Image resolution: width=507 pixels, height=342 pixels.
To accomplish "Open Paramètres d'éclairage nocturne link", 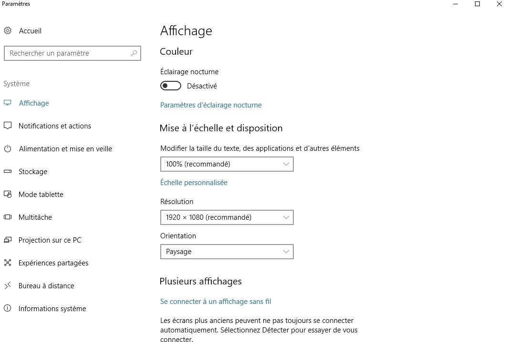I will (x=211, y=105).
